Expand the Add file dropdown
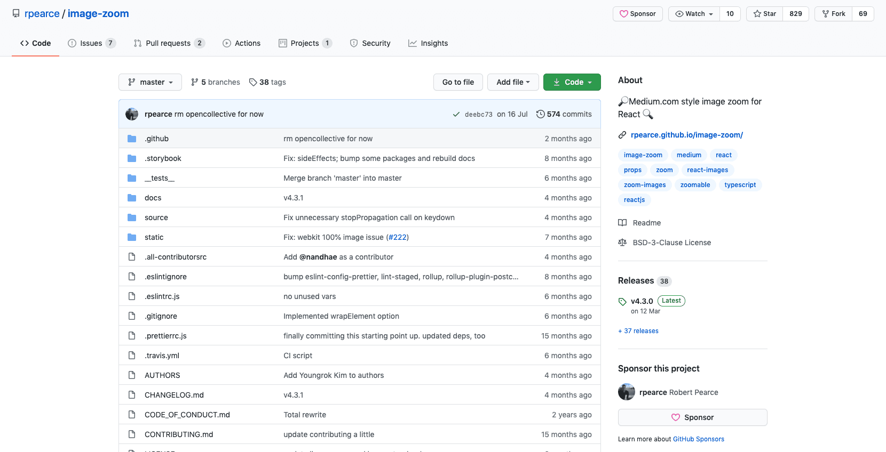886x452 pixels. [513, 82]
